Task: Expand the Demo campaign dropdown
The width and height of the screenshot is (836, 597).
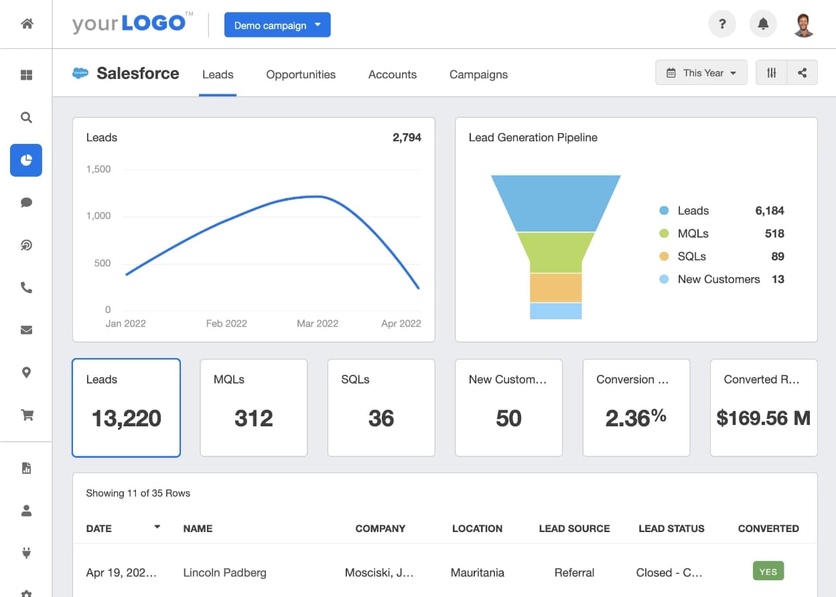Action: click(277, 25)
